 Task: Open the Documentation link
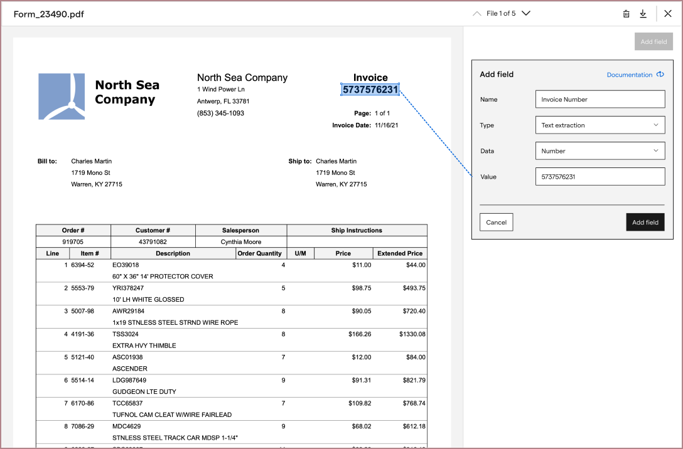(x=629, y=75)
